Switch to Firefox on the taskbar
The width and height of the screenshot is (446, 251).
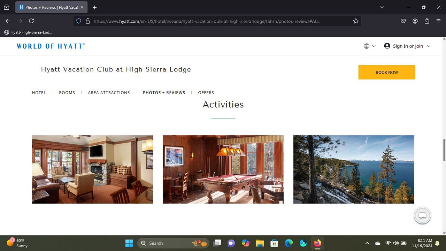317,243
